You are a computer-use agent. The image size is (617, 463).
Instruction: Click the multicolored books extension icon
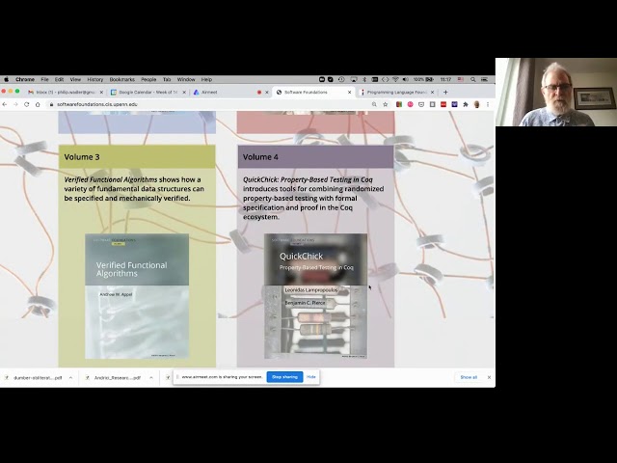pyautogui.click(x=399, y=104)
